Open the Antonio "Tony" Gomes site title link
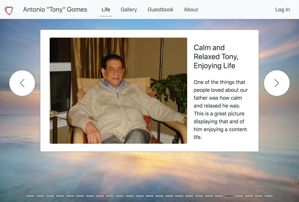Viewport: 299px width, 202px height. tap(55, 10)
